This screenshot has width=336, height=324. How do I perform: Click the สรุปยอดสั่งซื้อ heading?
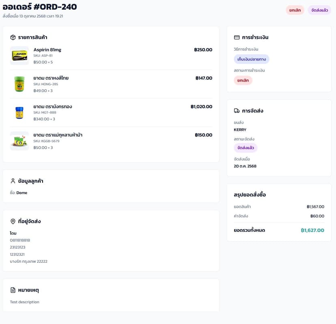pyautogui.click(x=250, y=195)
